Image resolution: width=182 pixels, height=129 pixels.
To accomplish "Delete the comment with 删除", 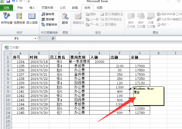I will tap(91, 14).
